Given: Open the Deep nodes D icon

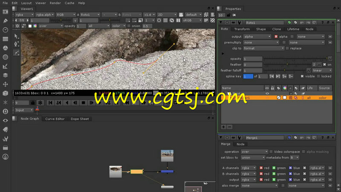Looking at the screenshot, I should [5, 111].
